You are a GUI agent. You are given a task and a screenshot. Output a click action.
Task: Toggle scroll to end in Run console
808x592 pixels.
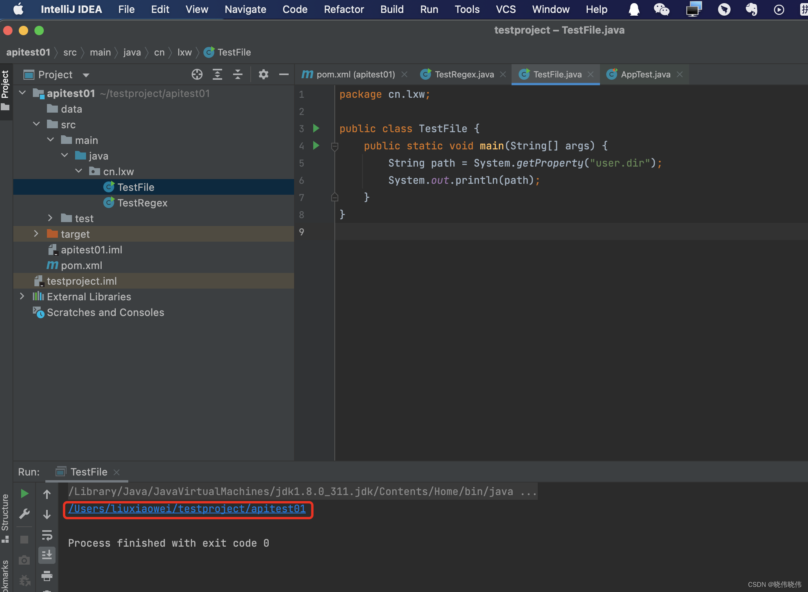tap(47, 555)
